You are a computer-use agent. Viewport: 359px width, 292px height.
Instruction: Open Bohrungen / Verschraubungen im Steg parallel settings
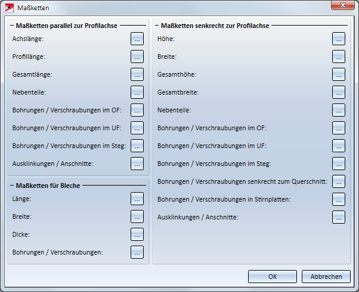137,146
